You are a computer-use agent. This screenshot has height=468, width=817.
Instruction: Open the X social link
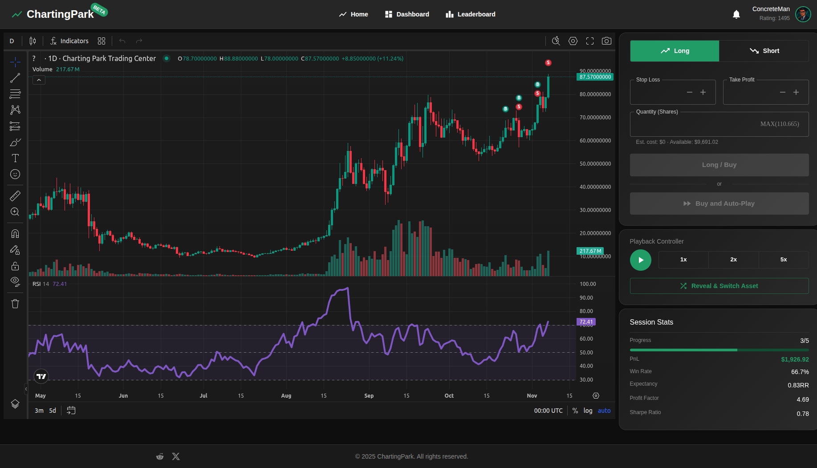[176, 456]
